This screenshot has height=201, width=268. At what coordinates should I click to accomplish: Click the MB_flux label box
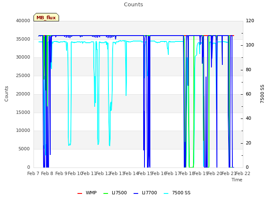coord(46,17)
